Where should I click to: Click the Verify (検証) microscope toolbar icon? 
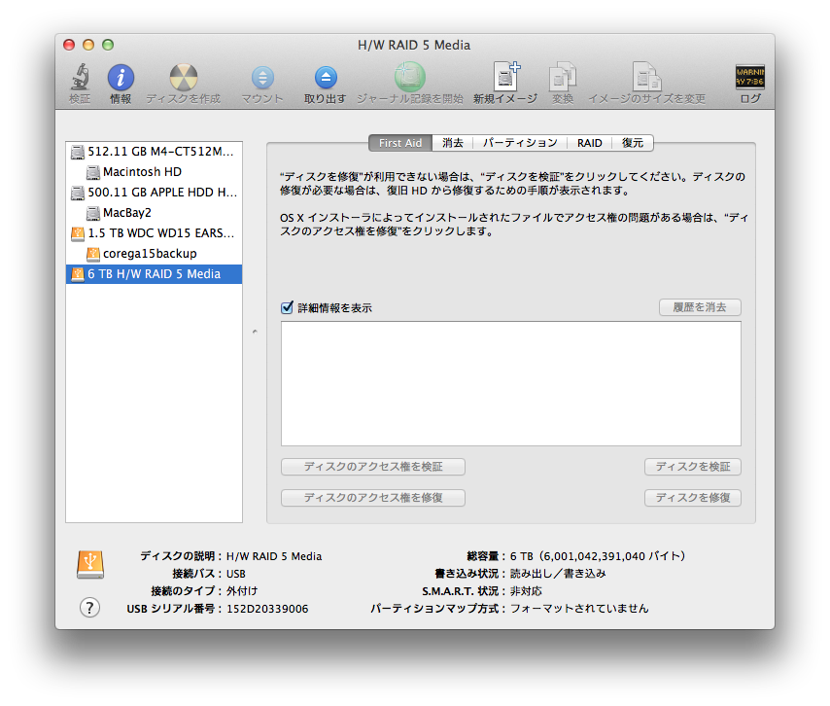point(80,78)
